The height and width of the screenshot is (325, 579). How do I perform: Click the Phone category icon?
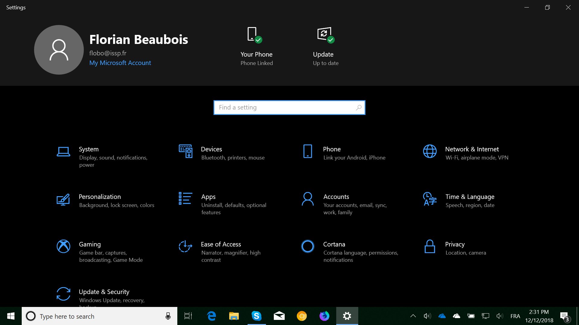pos(308,151)
